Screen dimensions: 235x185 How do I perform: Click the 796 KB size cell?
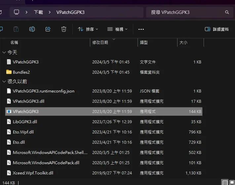[x=195, y=132]
